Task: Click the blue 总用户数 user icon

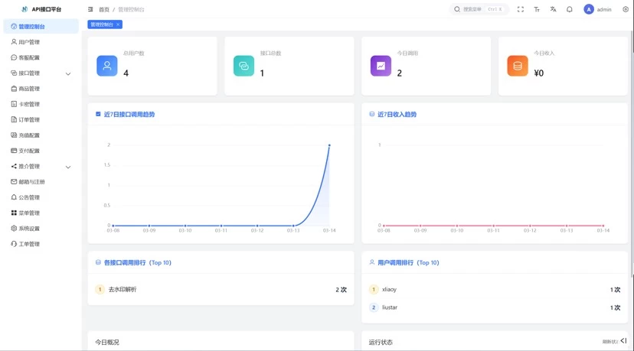Action: coord(107,66)
